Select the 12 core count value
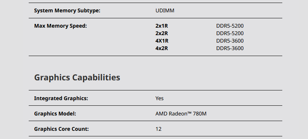This screenshot has height=139, width=308. coord(158,129)
